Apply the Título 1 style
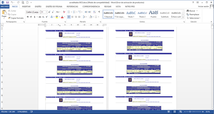The height and width of the screenshot is (114, 214). (131, 14)
